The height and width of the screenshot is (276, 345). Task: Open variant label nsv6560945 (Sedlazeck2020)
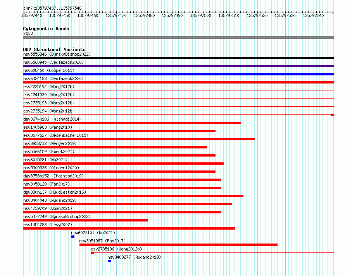point(53,62)
